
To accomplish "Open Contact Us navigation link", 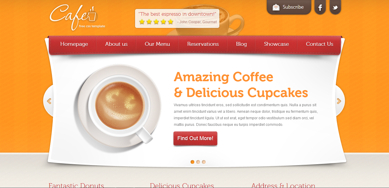I will (320, 44).
